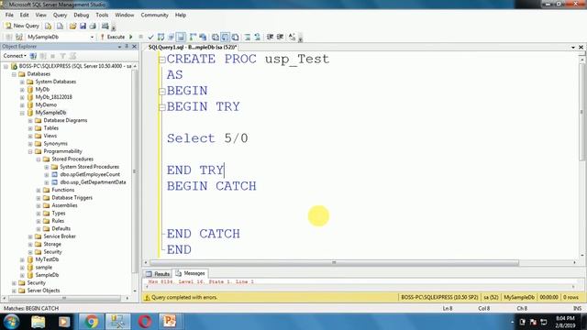The width and height of the screenshot is (587, 330).
Task: Collapse the BEGIN TRY code block
Action: point(162,107)
